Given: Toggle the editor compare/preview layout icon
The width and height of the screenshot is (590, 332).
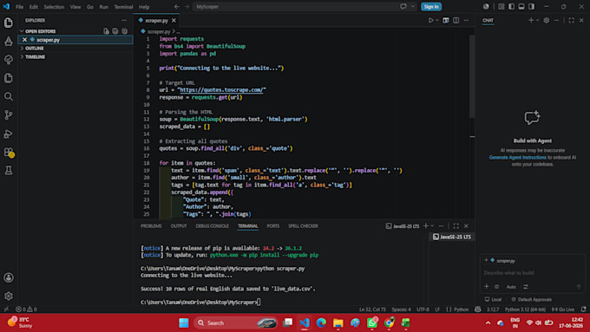Looking at the screenshot, I should (446, 20).
